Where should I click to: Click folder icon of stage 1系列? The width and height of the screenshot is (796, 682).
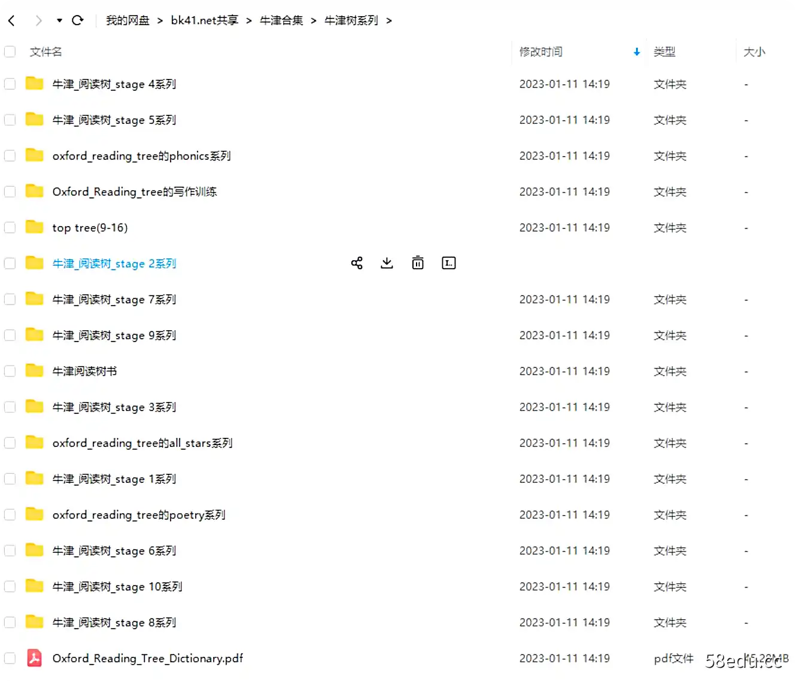35,478
